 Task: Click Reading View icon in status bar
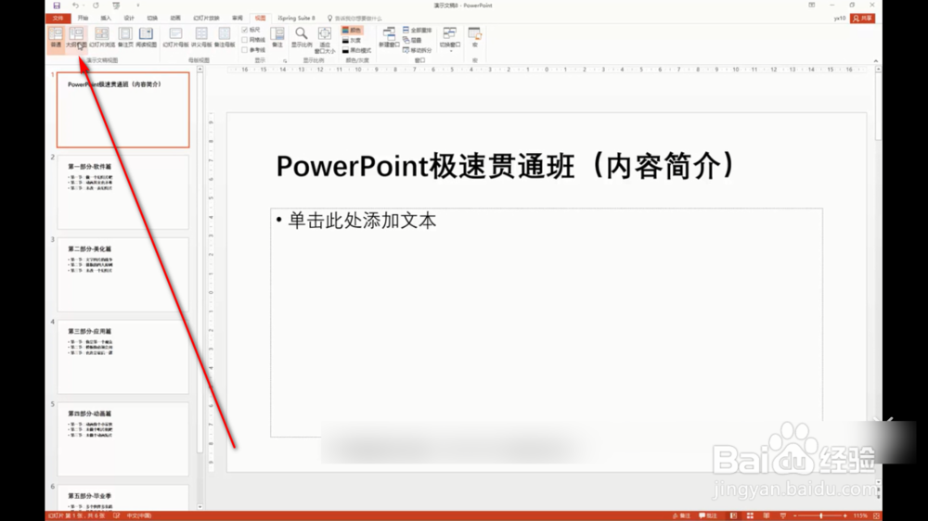767,515
